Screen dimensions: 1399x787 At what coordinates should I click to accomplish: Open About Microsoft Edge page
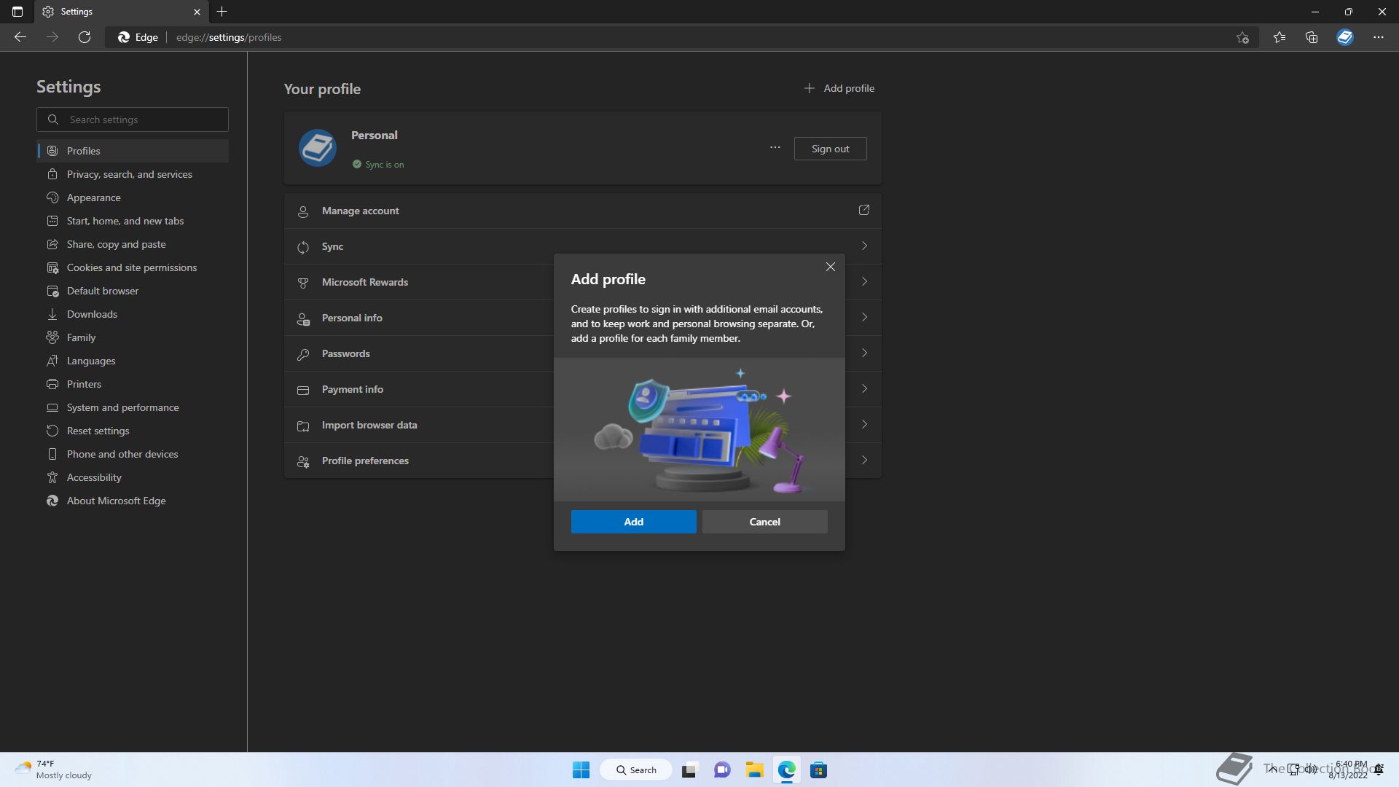[x=133, y=501]
